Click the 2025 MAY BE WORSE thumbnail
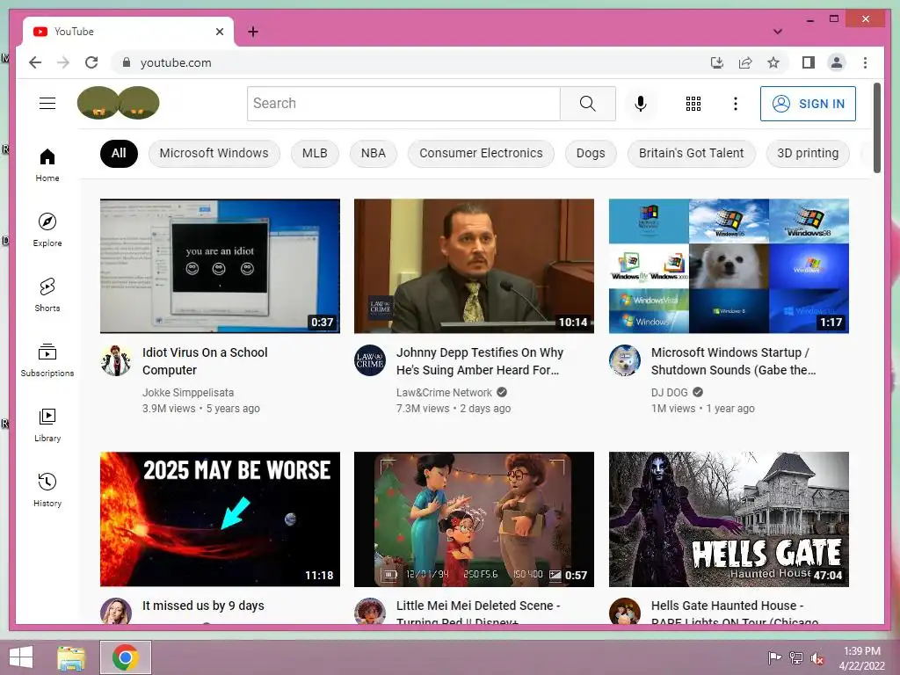The height and width of the screenshot is (675, 900). 220,519
